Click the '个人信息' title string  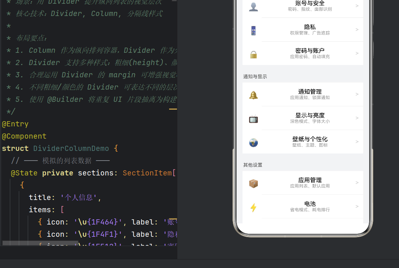point(79,198)
